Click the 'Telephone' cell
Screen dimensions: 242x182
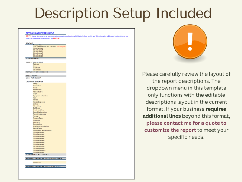pyautogui.click(x=49, y=120)
